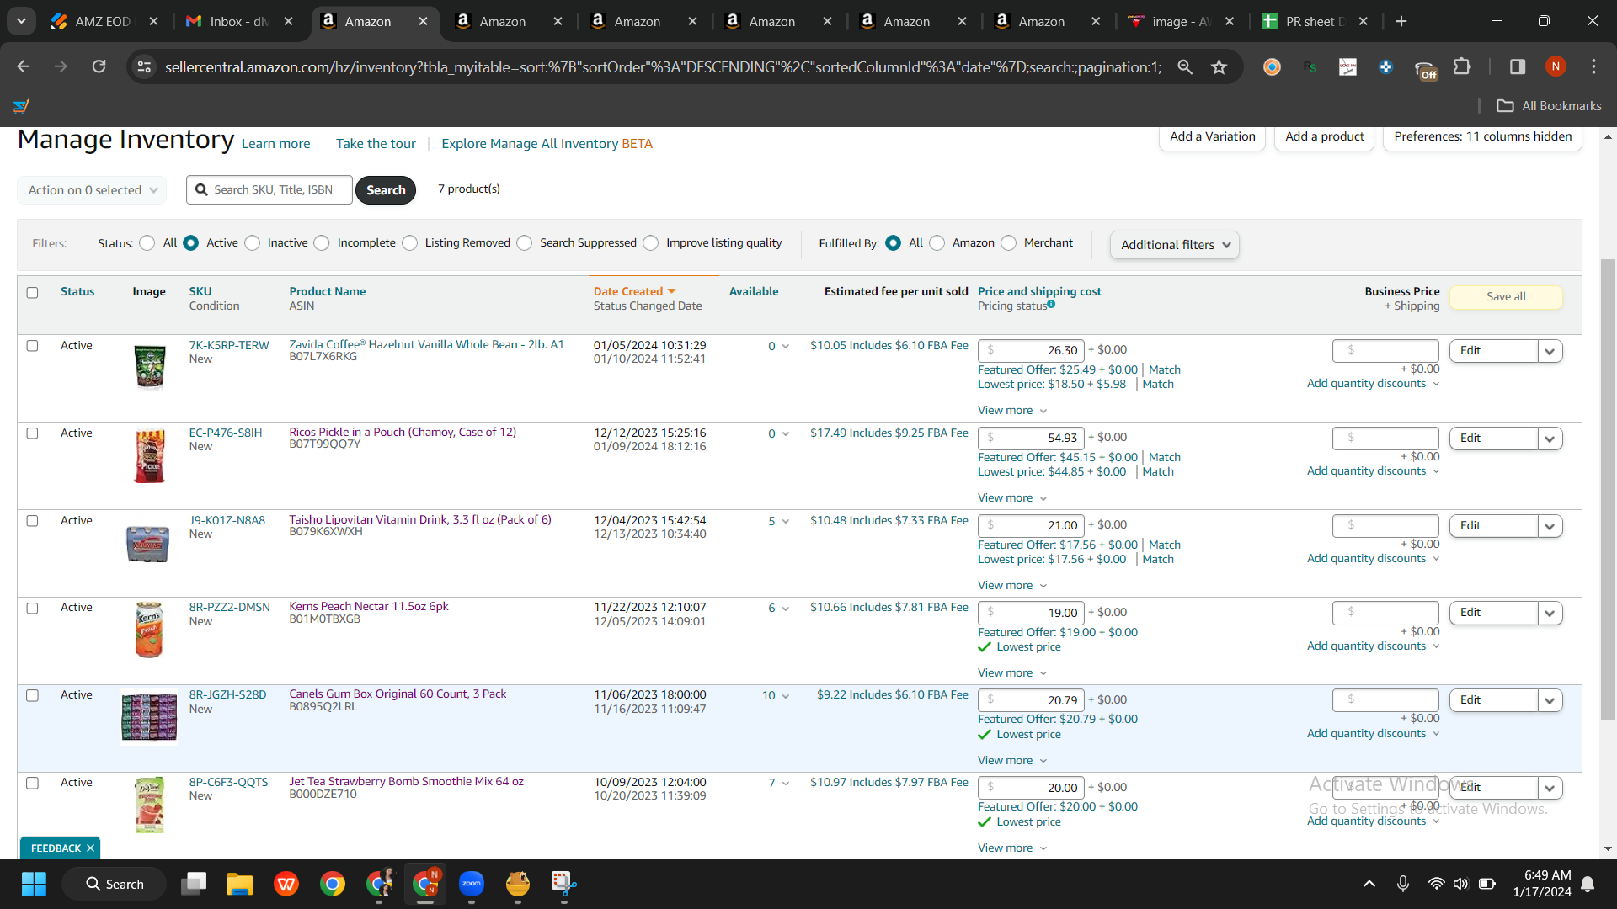Viewport: 1617px width, 909px height.
Task: Select Fulfilled By Merchant radio button
Action: pyautogui.click(x=1009, y=243)
